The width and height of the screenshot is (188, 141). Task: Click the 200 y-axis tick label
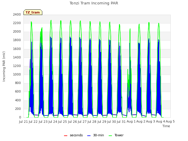pyautogui.click(x=18, y=109)
